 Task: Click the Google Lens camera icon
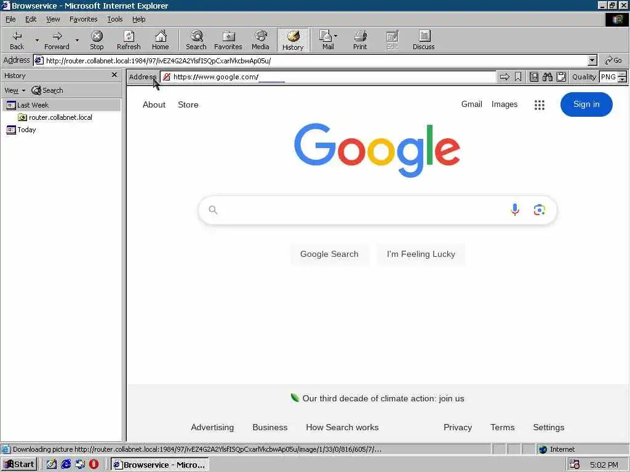pos(539,210)
